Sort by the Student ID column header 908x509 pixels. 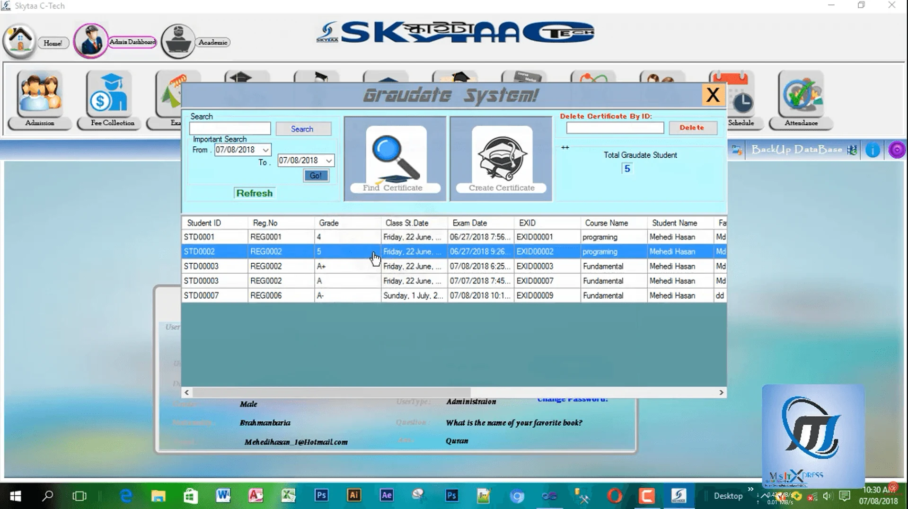coord(214,223)
